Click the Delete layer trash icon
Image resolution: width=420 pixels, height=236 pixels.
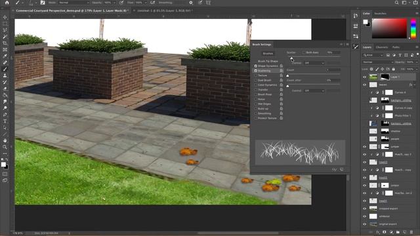pyautogui.click(x=411, y=232)
